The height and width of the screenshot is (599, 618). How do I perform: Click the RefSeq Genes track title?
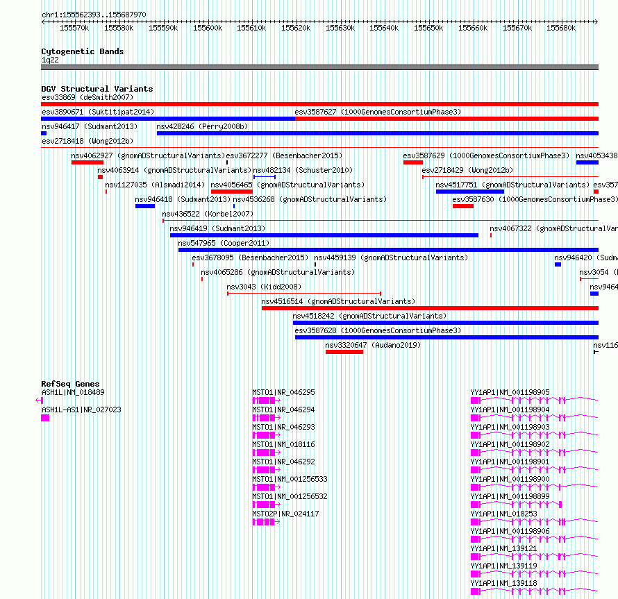70,384
